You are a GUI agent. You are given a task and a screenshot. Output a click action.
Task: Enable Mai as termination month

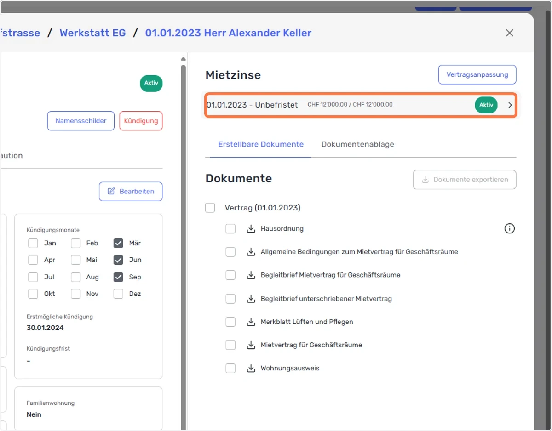click(x=76, y=260)
